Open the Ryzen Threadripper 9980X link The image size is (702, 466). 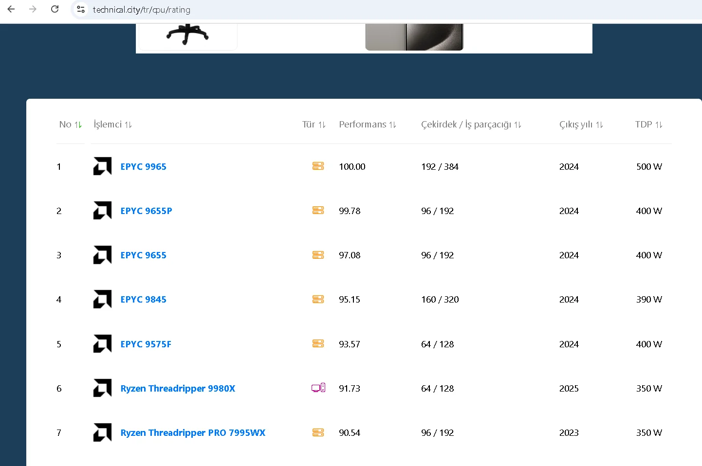coord(178,389)
